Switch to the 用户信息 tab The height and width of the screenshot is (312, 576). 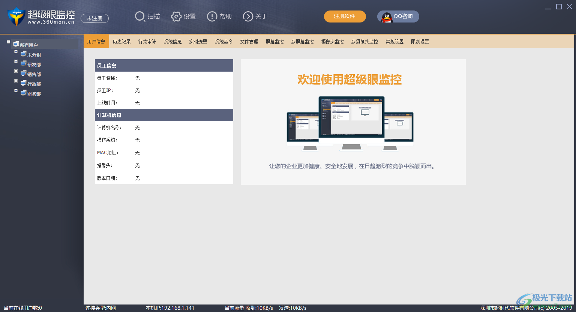tap(96, 42)
